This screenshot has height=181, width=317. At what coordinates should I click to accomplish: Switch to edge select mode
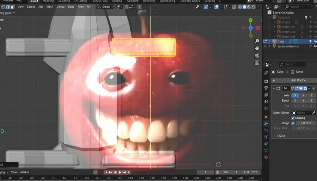click(x=8, y=7)
